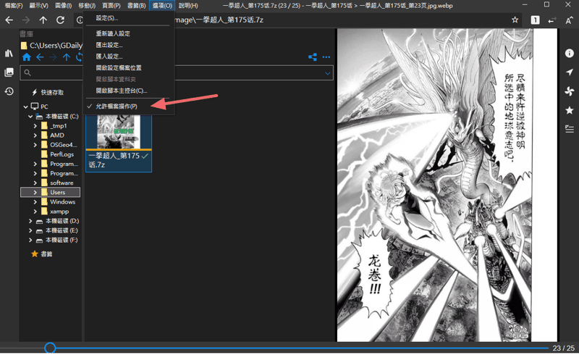
Task: Open the navigator arrow panel on right
Action: [569, 72]
